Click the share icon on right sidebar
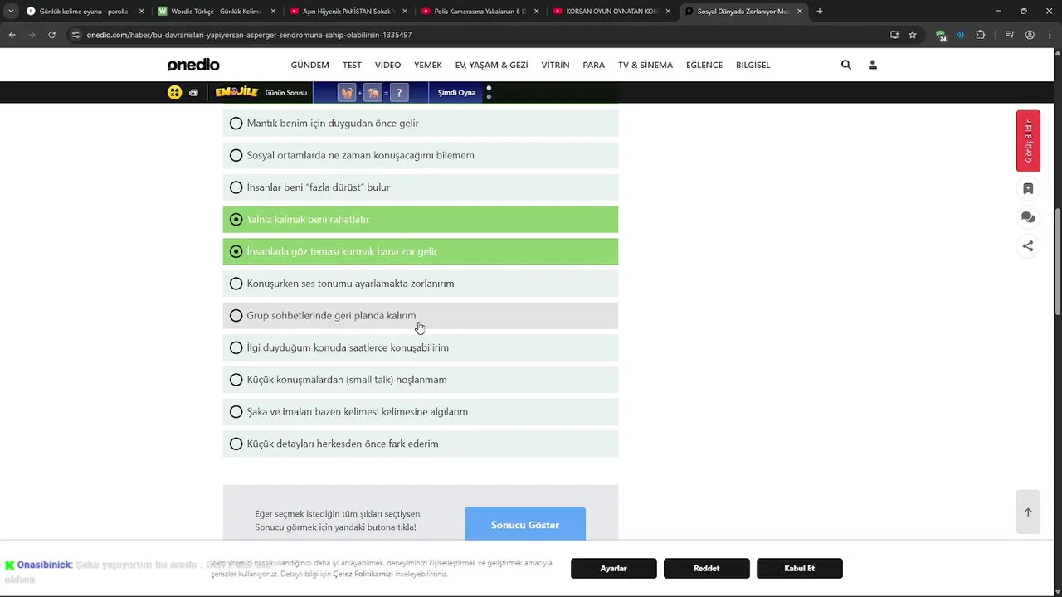The image size is (1062, 597). coord(1028,245)
